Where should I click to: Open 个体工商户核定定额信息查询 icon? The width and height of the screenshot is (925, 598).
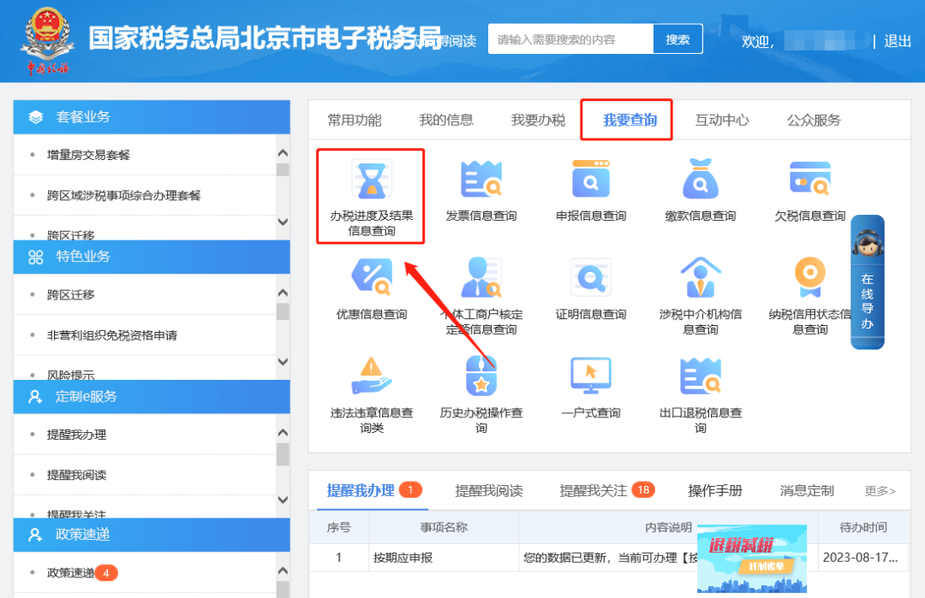(480, 277)
